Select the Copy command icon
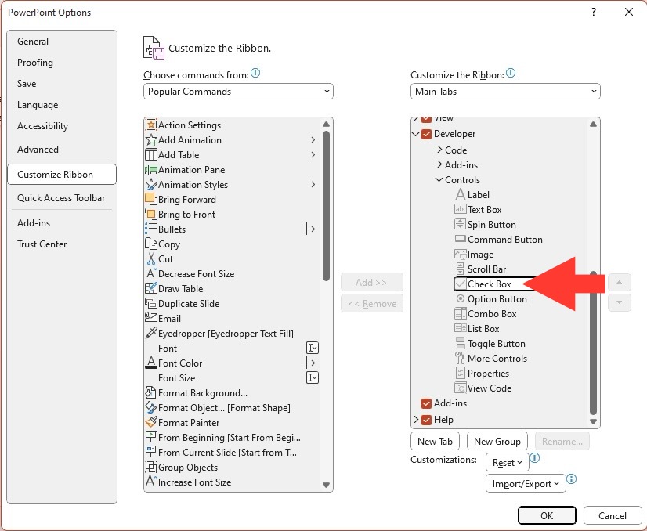This screenshot has width=647, height=531. pos(151,244)
